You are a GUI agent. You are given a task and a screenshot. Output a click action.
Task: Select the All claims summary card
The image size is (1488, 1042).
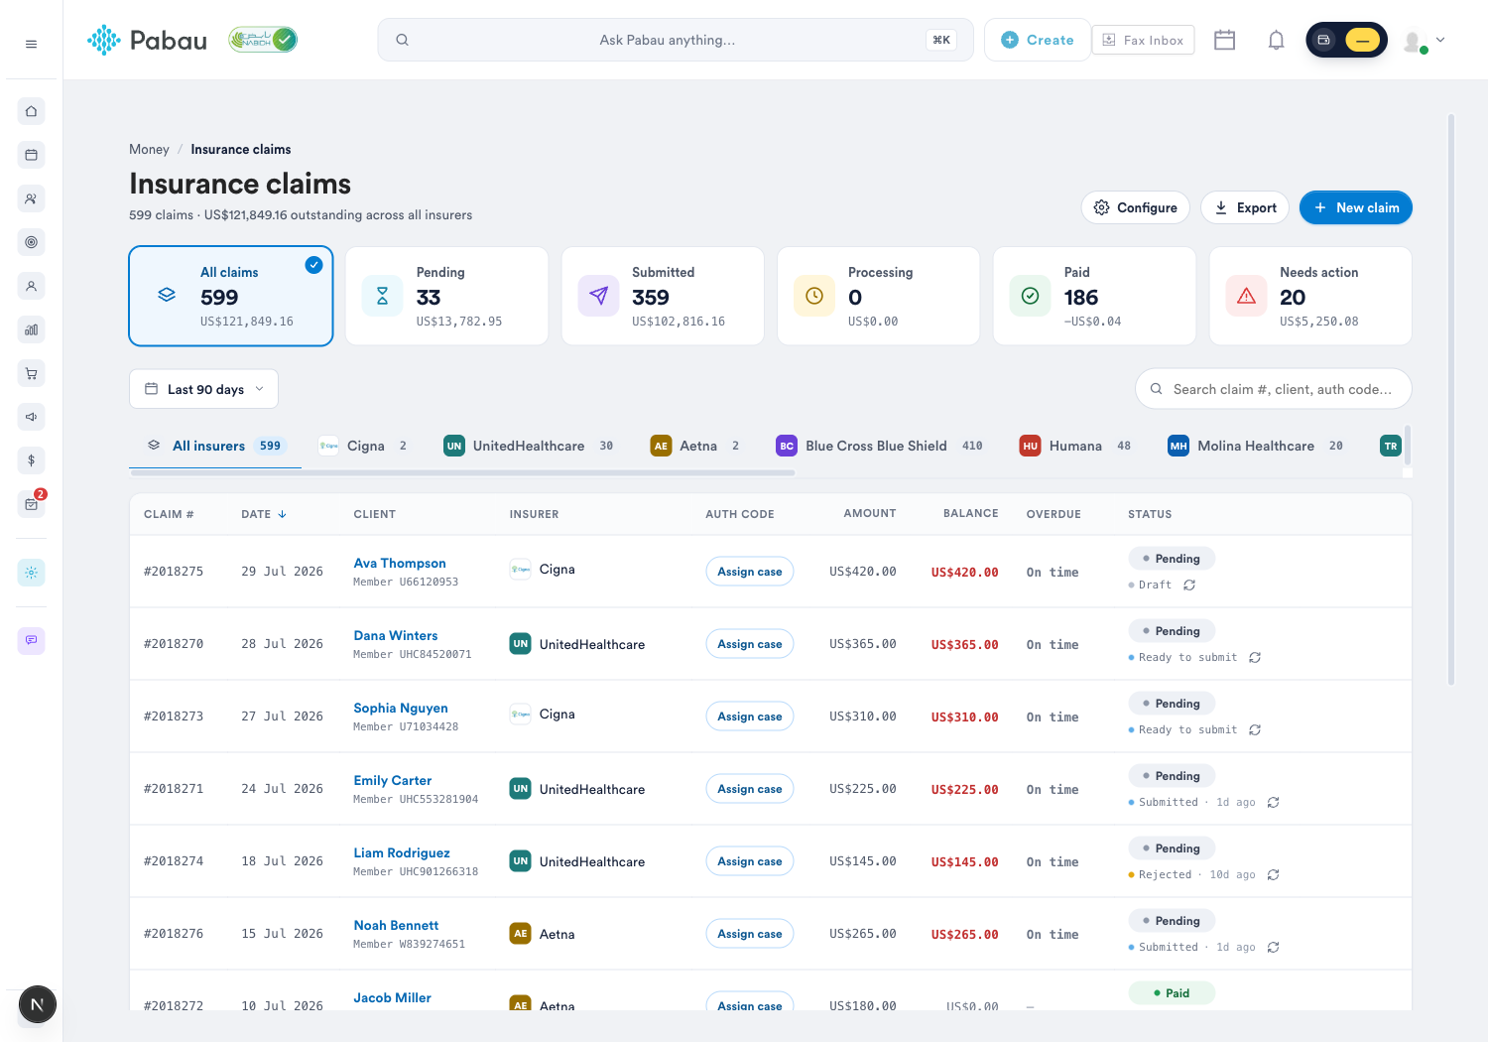(231, 296)
